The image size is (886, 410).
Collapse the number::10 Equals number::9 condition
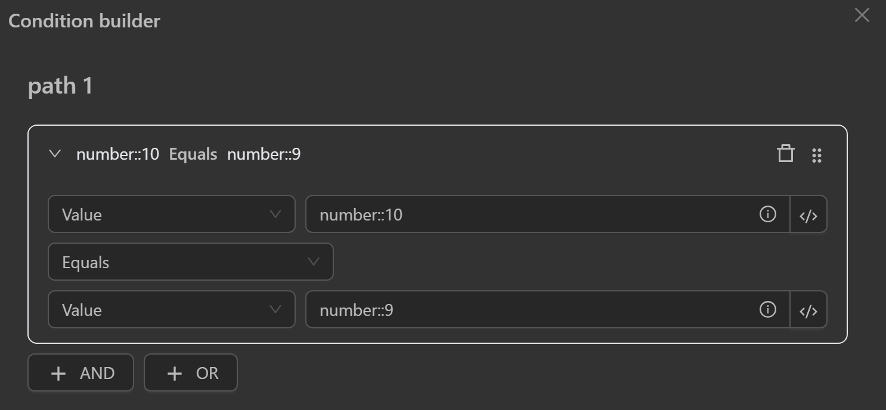coord(54,154)
